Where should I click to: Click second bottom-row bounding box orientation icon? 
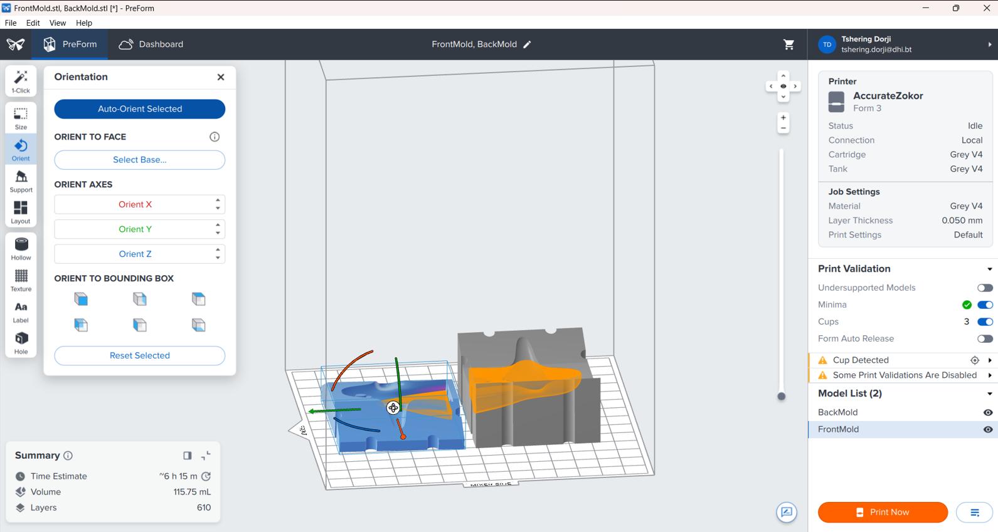[x=140, y=325]
